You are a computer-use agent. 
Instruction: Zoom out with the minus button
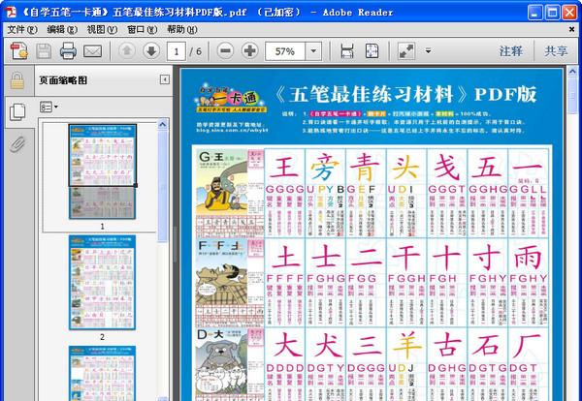coord(225,50)
